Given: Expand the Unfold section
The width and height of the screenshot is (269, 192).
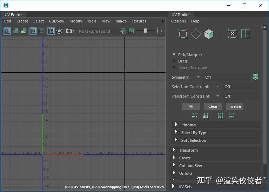Looking at the screenshot, I should [216, 173].
